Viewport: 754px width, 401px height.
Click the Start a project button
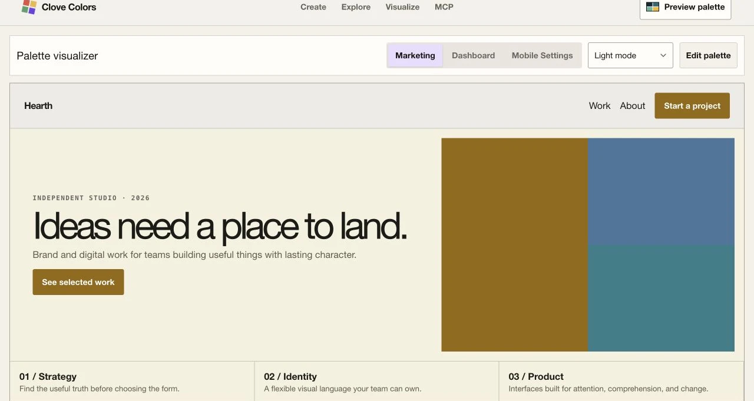tap(692, 106)
